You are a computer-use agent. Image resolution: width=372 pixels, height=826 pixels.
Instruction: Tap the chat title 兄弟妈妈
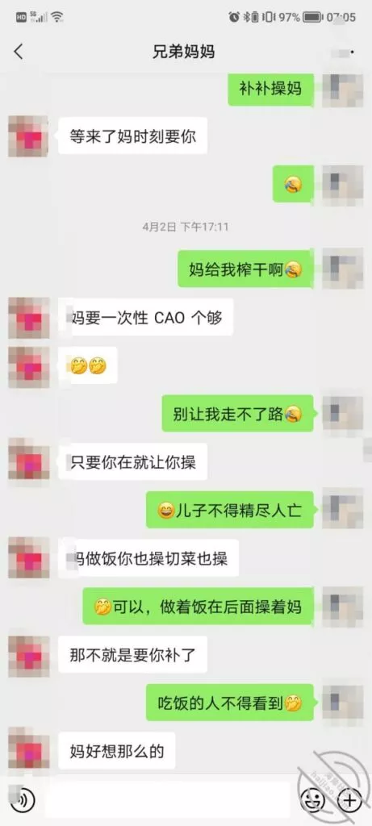pyautogui.click(x=186, y=52)
